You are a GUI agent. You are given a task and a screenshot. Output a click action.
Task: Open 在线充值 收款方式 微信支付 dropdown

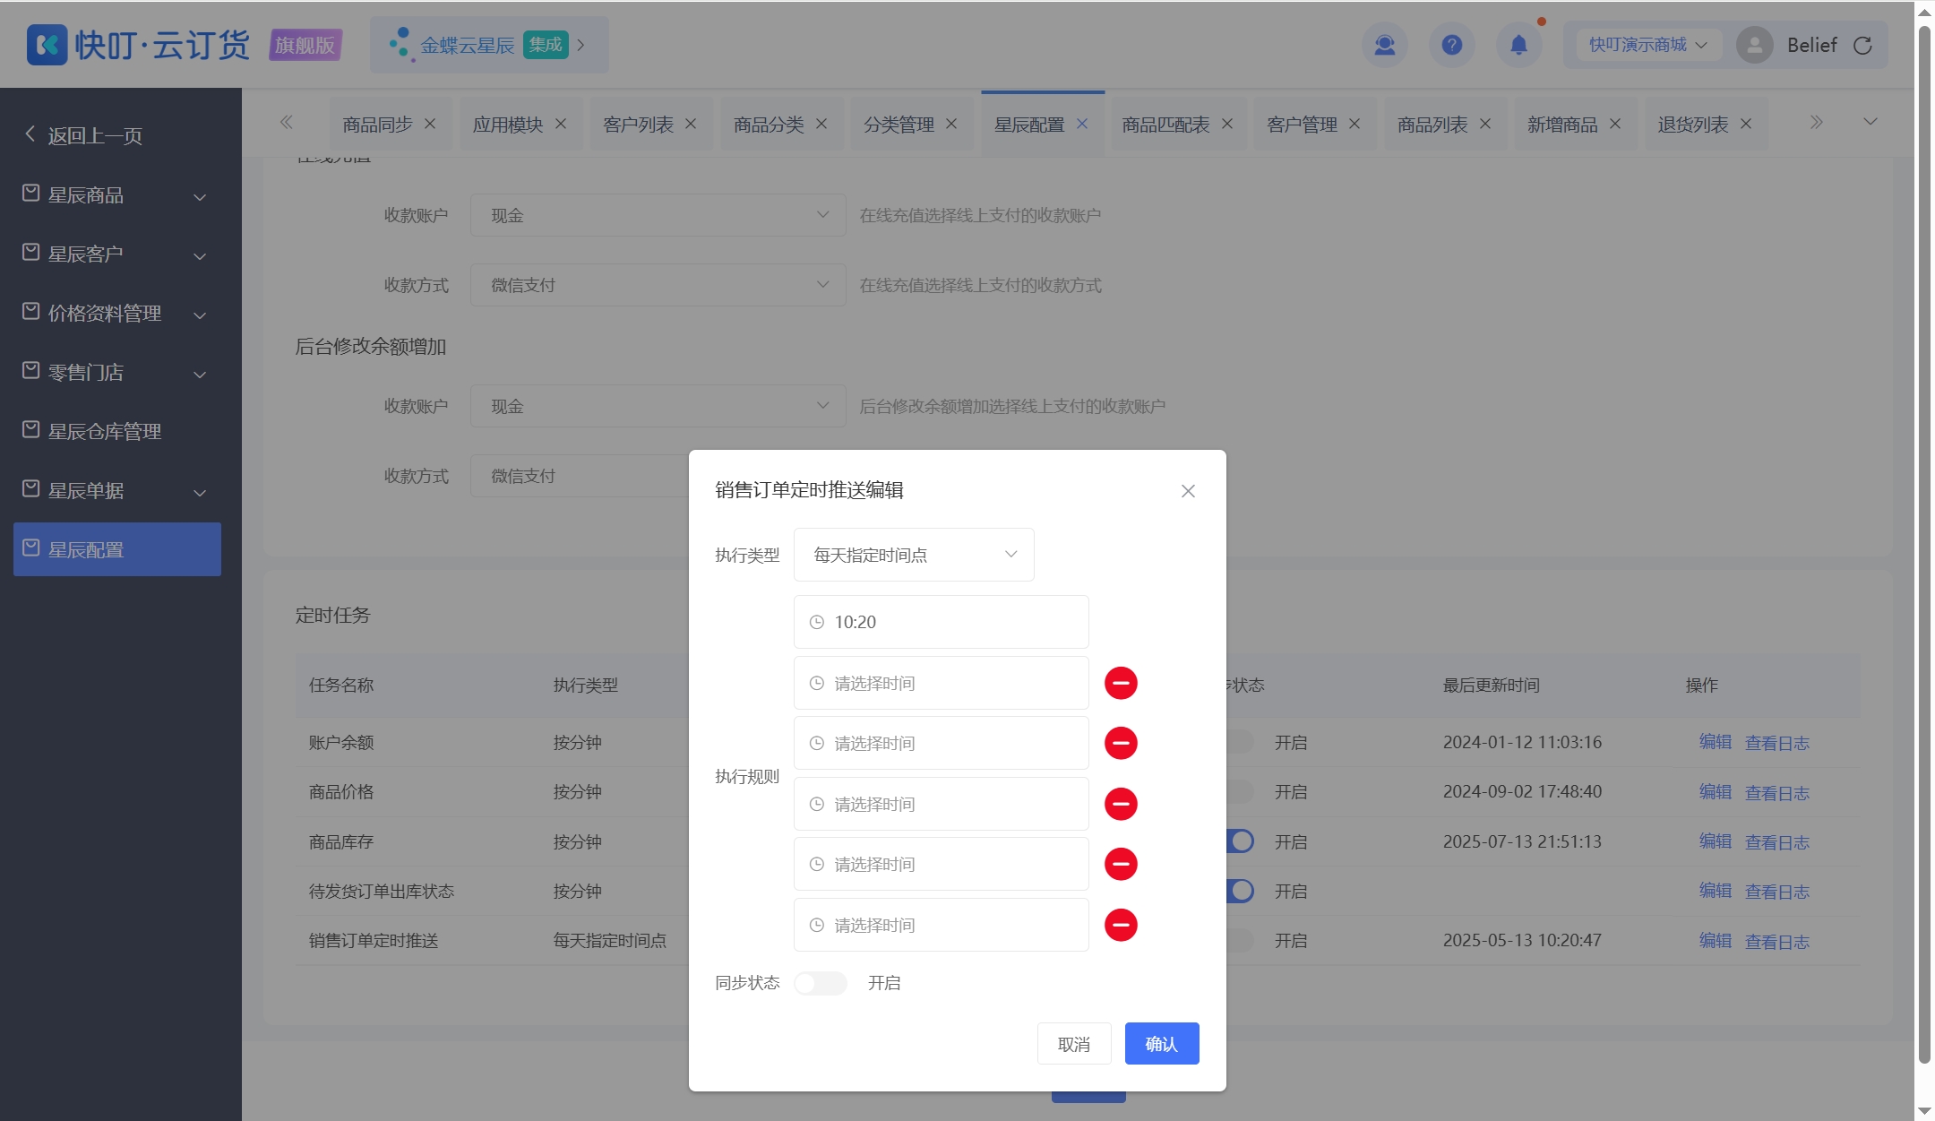point(658,285)
